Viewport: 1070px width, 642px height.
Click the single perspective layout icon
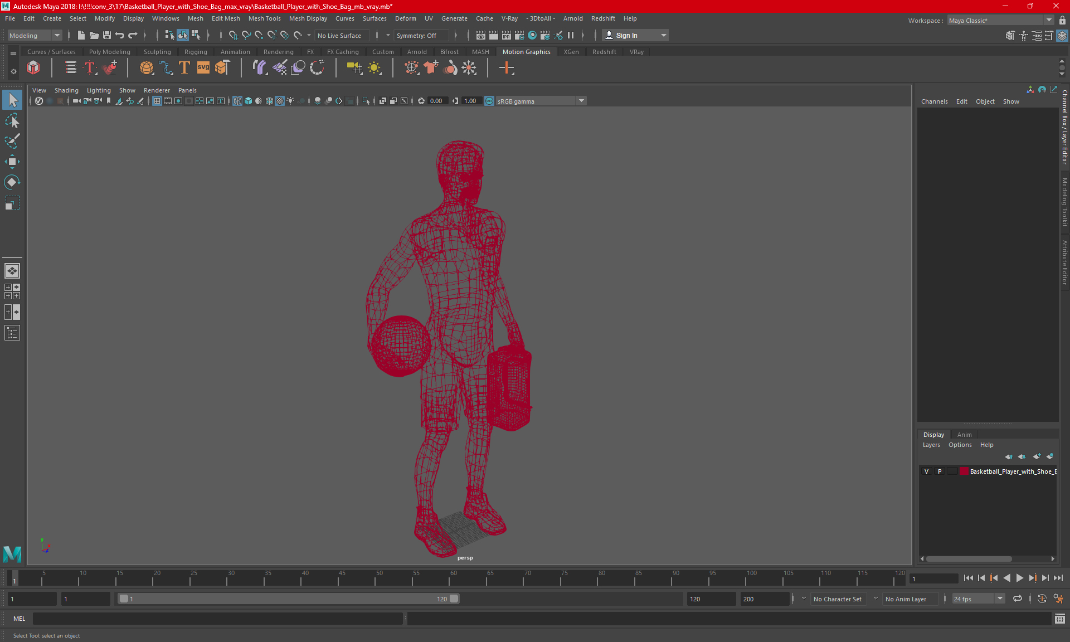(x=12, y=271)
